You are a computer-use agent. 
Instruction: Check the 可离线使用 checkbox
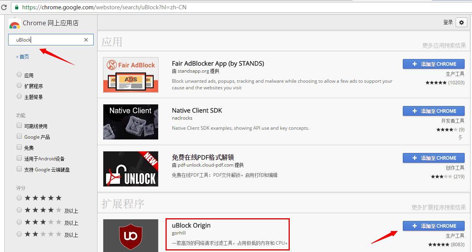click(x=19, y=125)
